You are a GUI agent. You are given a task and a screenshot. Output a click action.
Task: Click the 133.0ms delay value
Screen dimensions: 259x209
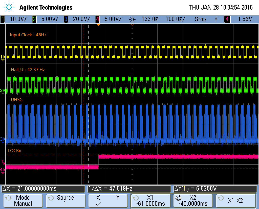(x=150, y=19)
